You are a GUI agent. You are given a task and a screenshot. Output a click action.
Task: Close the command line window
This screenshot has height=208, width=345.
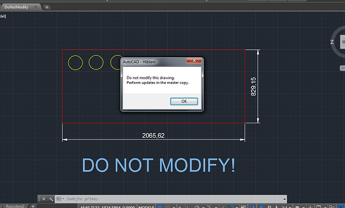[44, 199]
